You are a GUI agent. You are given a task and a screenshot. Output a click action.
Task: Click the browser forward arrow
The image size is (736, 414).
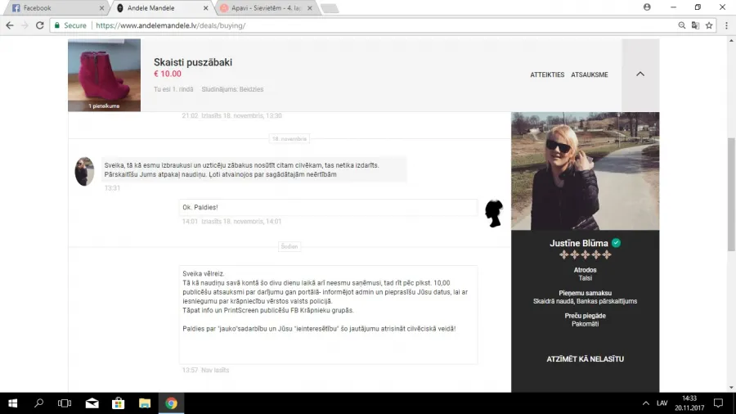tap(25, 25)
